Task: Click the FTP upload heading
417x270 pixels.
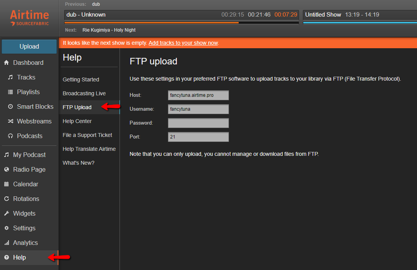Action: pyautogui.click(x=154, y=61)
